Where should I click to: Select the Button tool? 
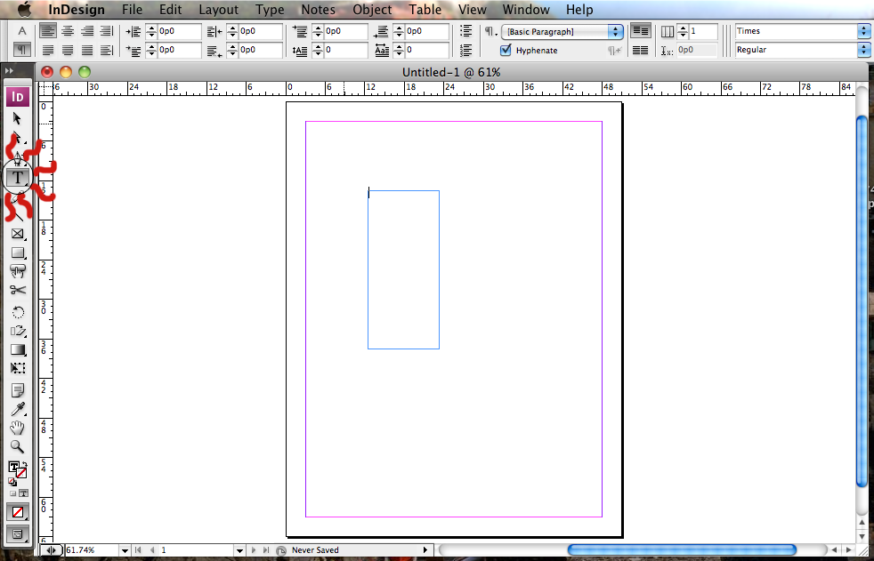[x=18, y=271]
